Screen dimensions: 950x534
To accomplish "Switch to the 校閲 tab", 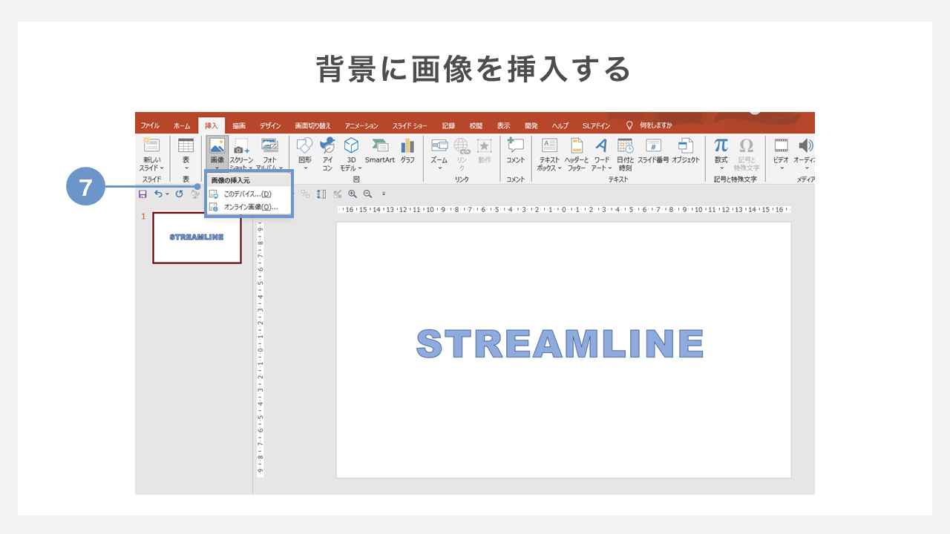I will [476, 125].
